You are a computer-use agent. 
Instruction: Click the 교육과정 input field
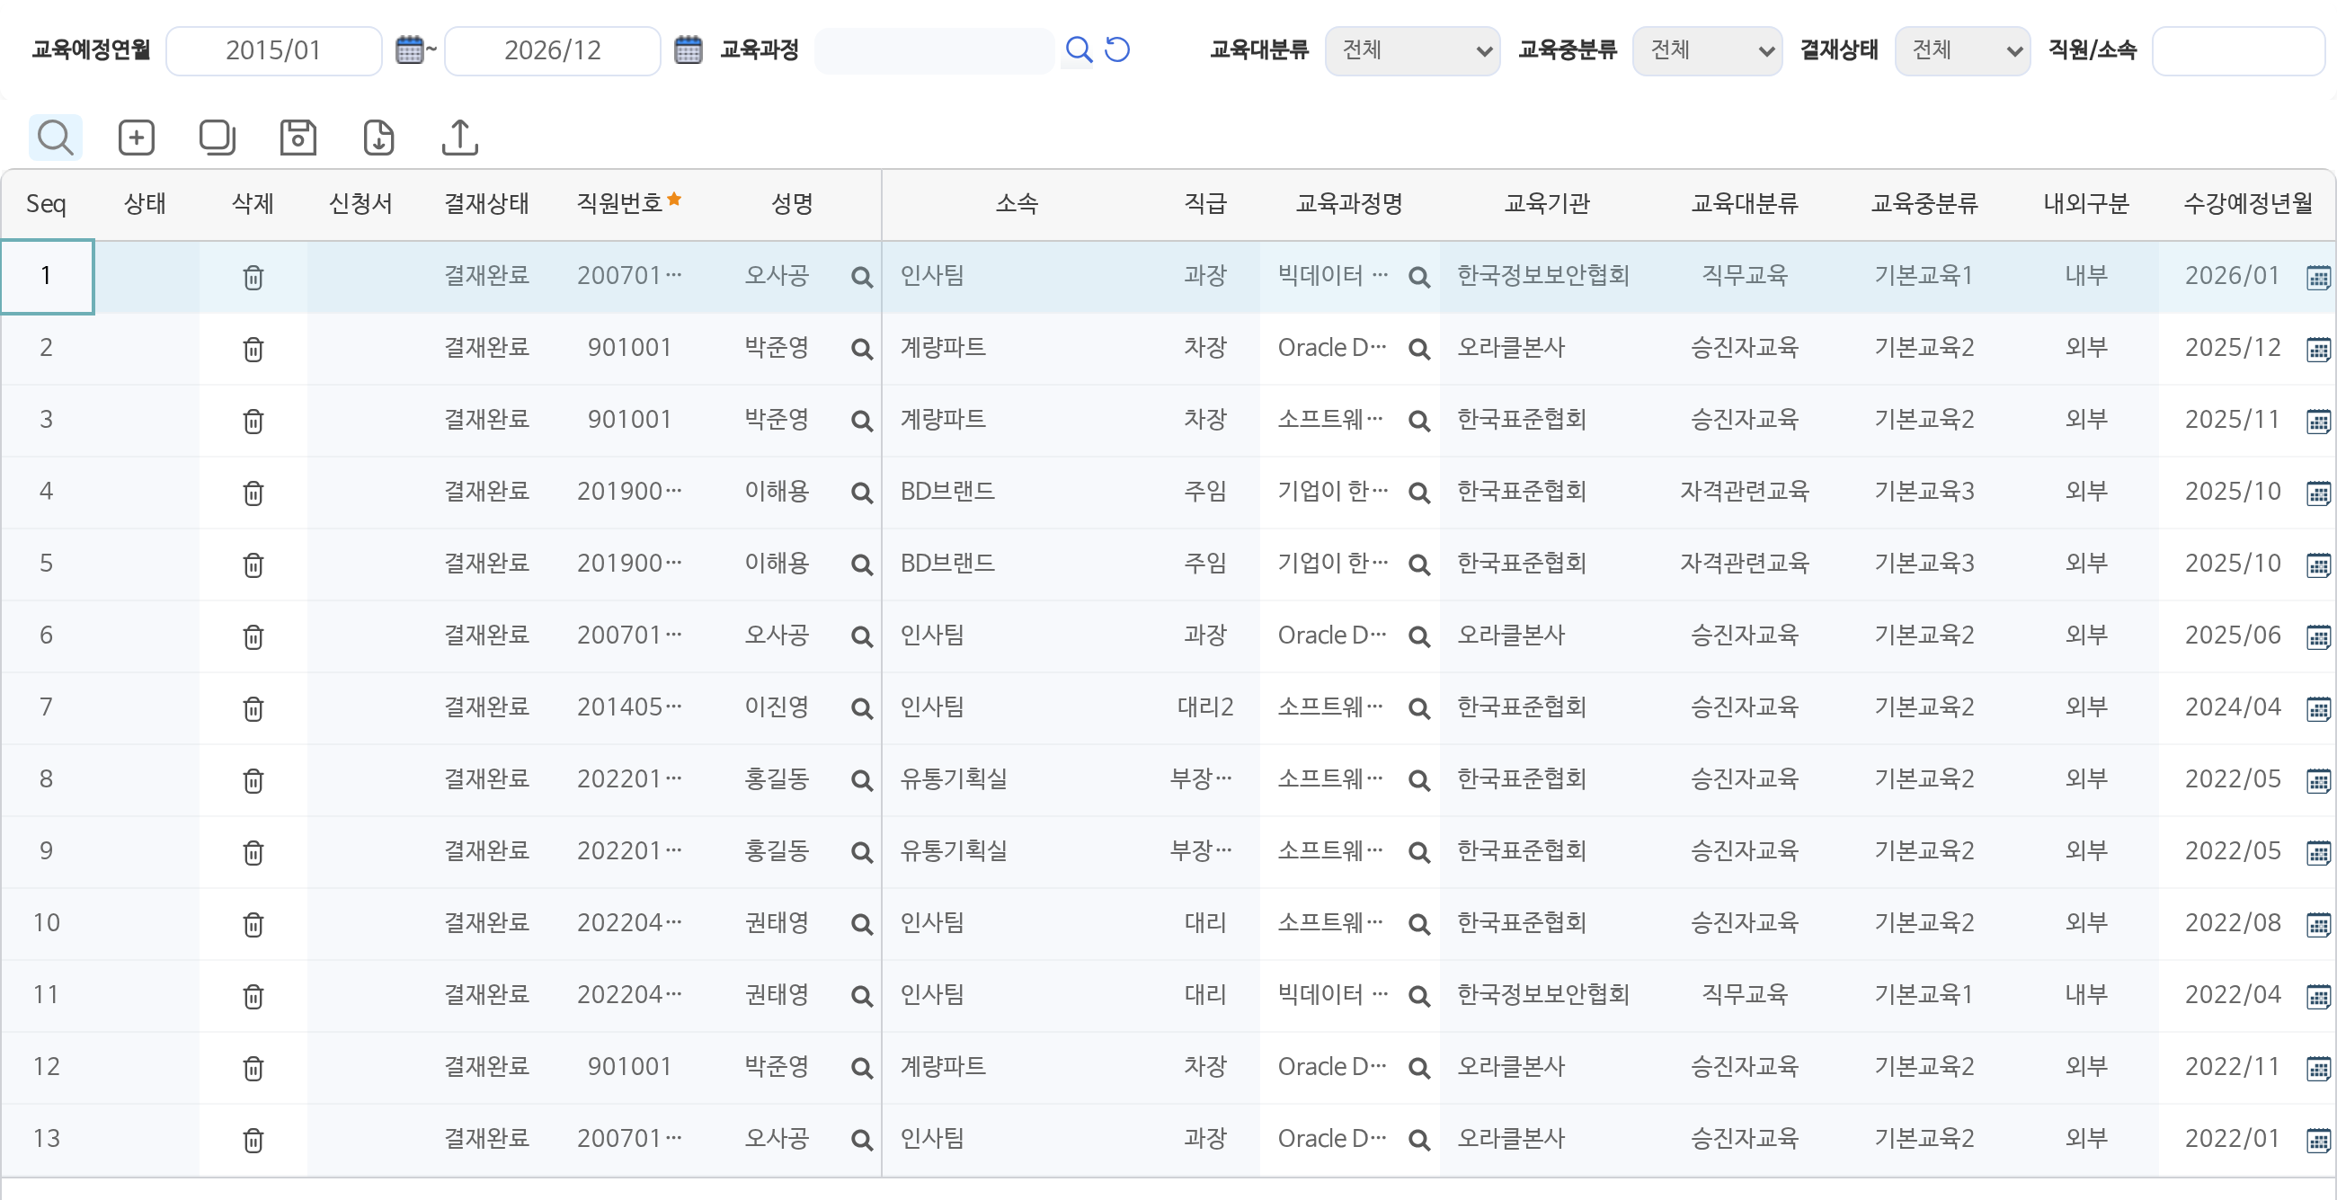click(x=935, y=51)
